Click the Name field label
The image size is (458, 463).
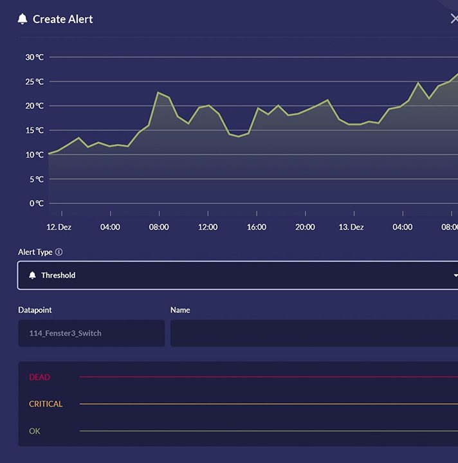180,310
